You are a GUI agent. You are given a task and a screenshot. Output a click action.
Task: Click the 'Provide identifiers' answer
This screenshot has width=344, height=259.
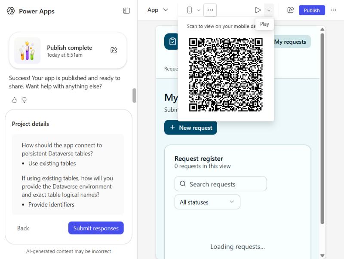click(51, 204)
